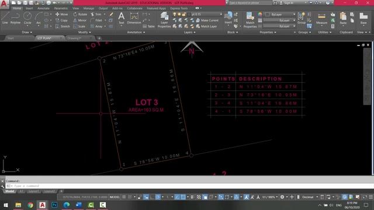Toggle lineweight display in status bar

(192, 197)
